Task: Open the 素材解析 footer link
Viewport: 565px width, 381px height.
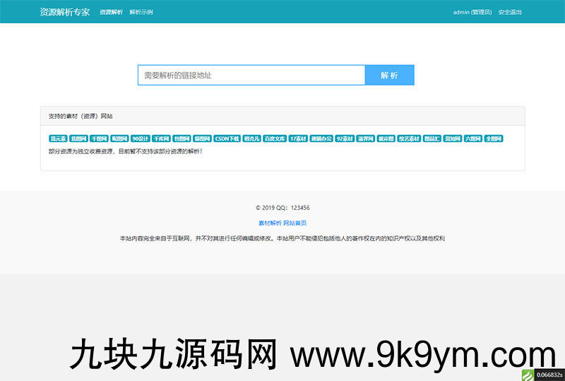Action: pos(270,223)
